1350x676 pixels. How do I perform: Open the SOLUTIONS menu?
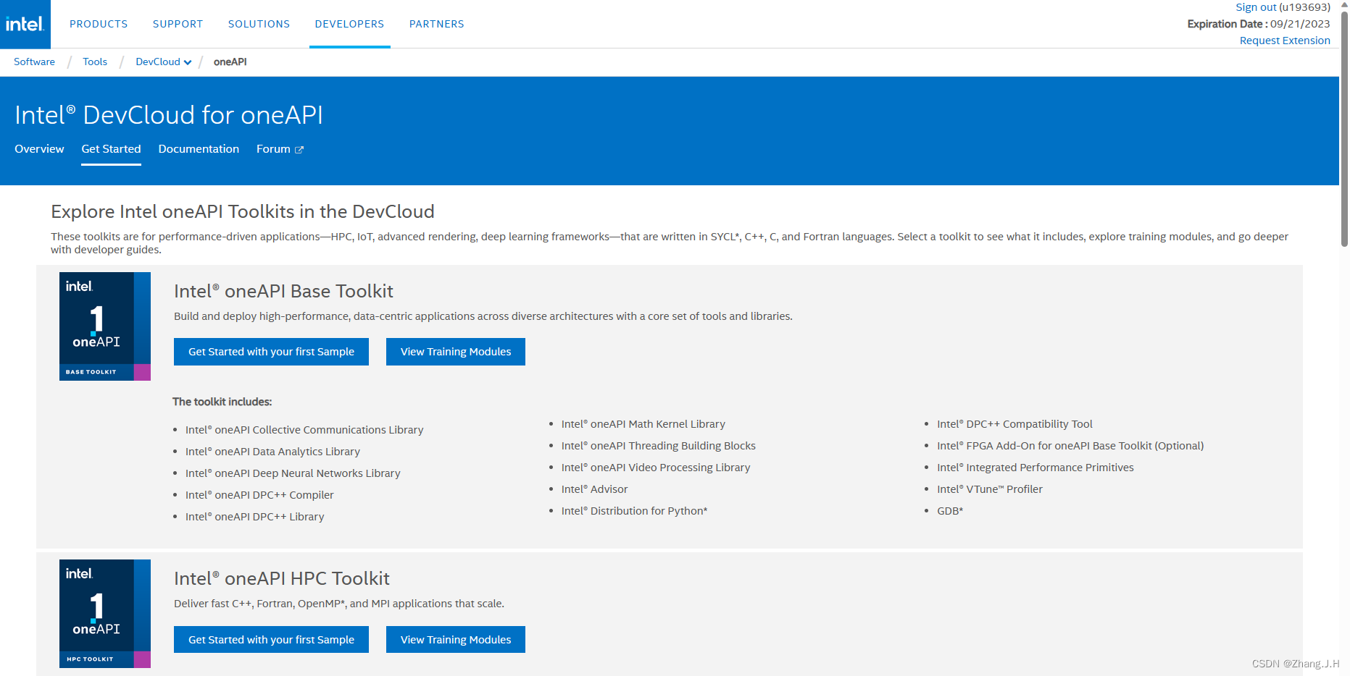(x=259, y=24)
